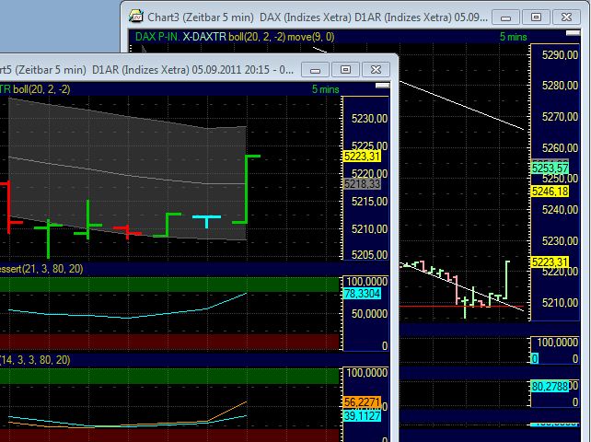Screen dimensions: 591x442
Task: Close the Chart5 front window
Action: 376,70
